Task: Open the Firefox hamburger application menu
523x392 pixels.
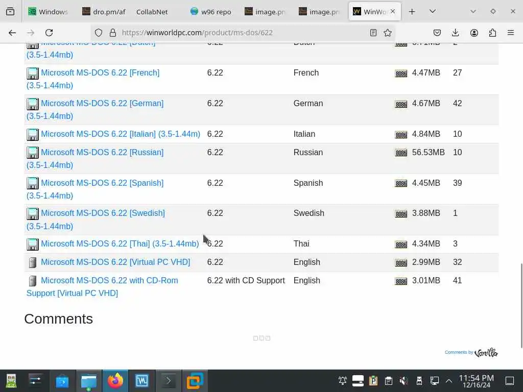Action: (511, 33)
